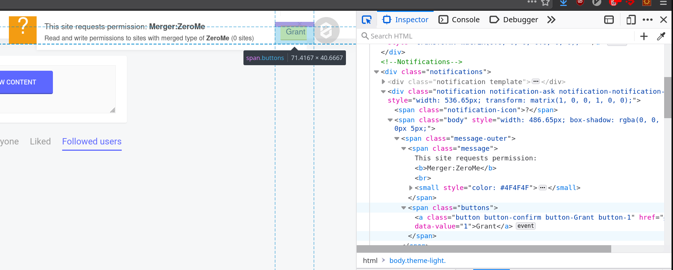Open the uBlock Origin shield extension
This screenshot has height=270, width=673.
point(580,3)
